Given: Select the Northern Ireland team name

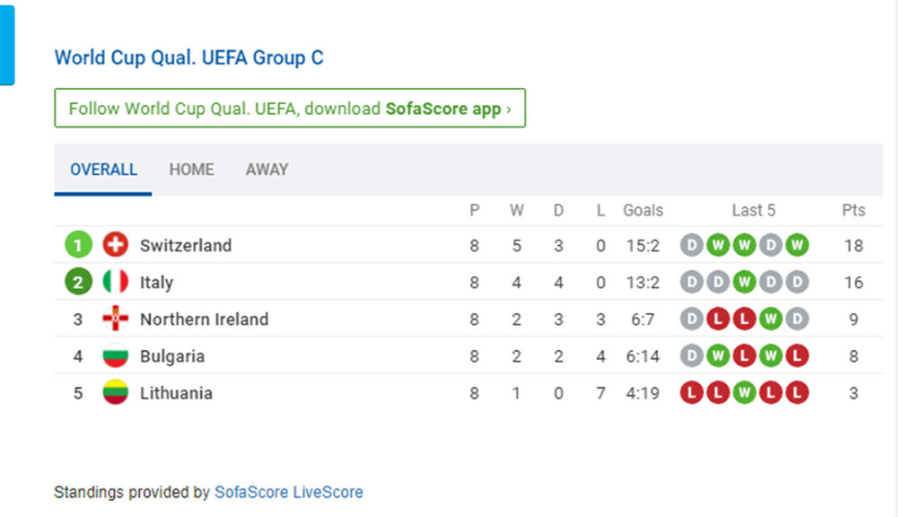Looking at the screenshot, I should (204, 319).
